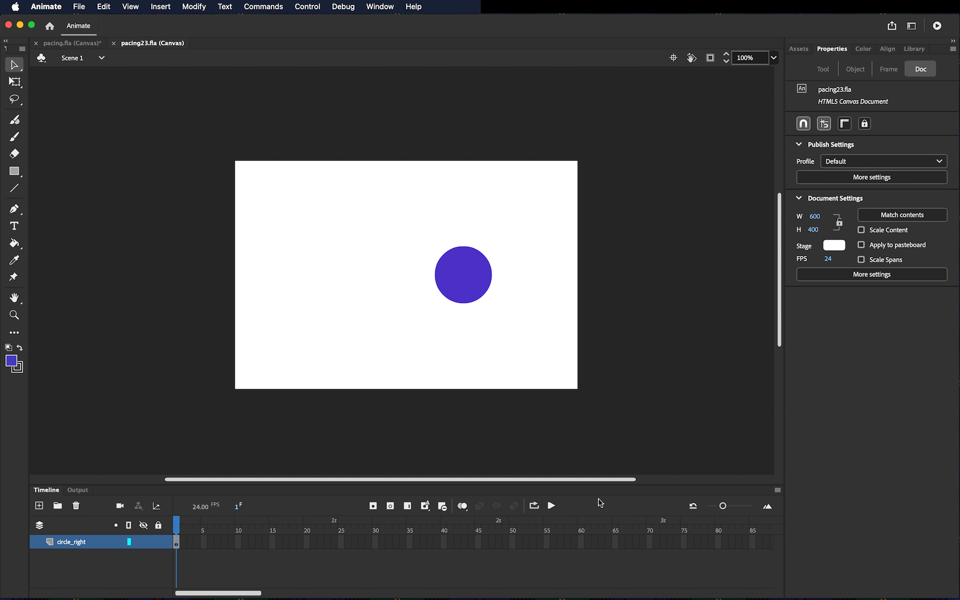Delete the selected layer with trash icon
The width and height of the screenshot is (960, 600).
pos(76,506)
